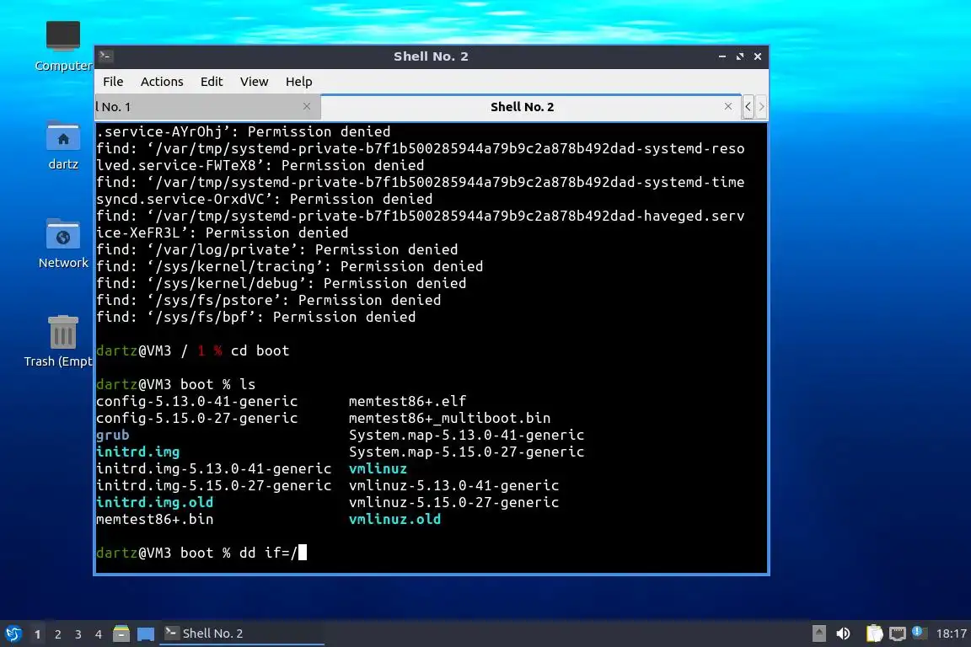971x647 pixels.
Task: Click the removable media eject tray icon
Action: click(818, 634)
